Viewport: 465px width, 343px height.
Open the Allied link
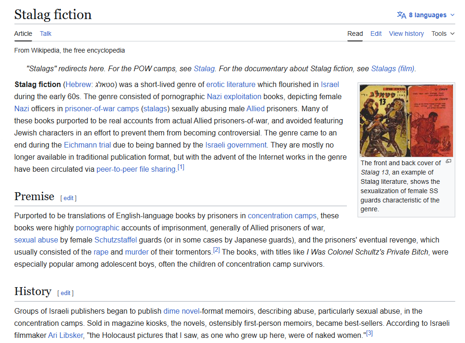pos(255,109)
